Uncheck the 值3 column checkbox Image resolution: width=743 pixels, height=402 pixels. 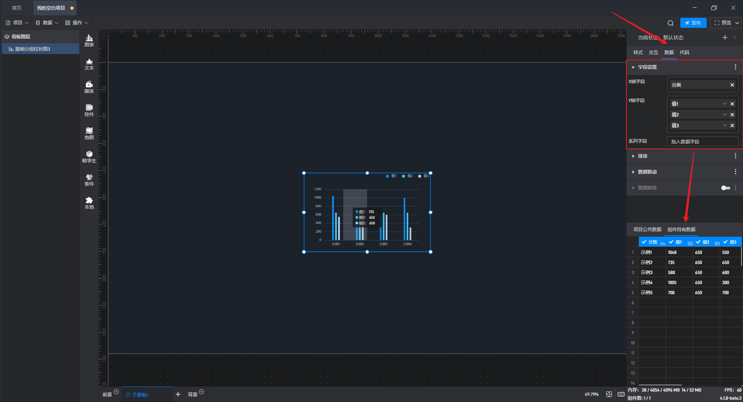725,242
